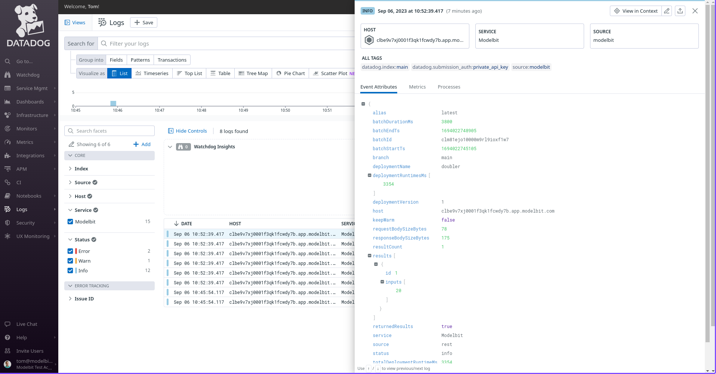Visualize as Timeseries
Image resolution: width=716 pixels, height=374 pixels.
pyautogui.click(x=152, y=73)
